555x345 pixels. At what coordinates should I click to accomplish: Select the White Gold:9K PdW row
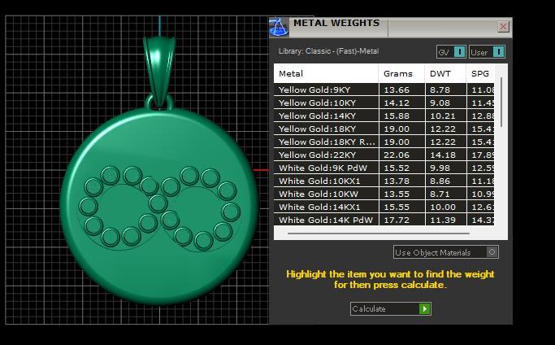pyautogui.click(x=384, y=168)
